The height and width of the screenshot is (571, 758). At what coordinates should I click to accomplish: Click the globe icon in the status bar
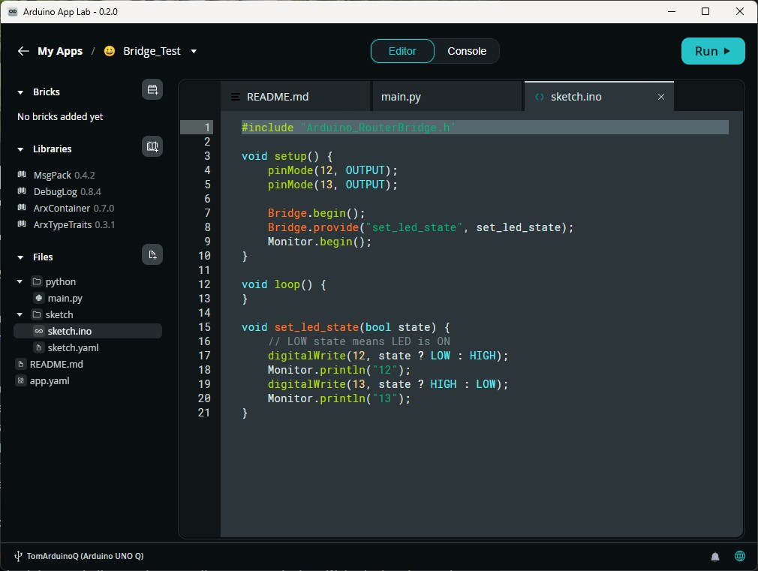coord(740,556)
